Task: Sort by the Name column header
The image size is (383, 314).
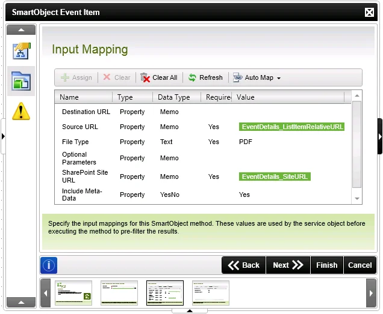Action: (83, 97)
